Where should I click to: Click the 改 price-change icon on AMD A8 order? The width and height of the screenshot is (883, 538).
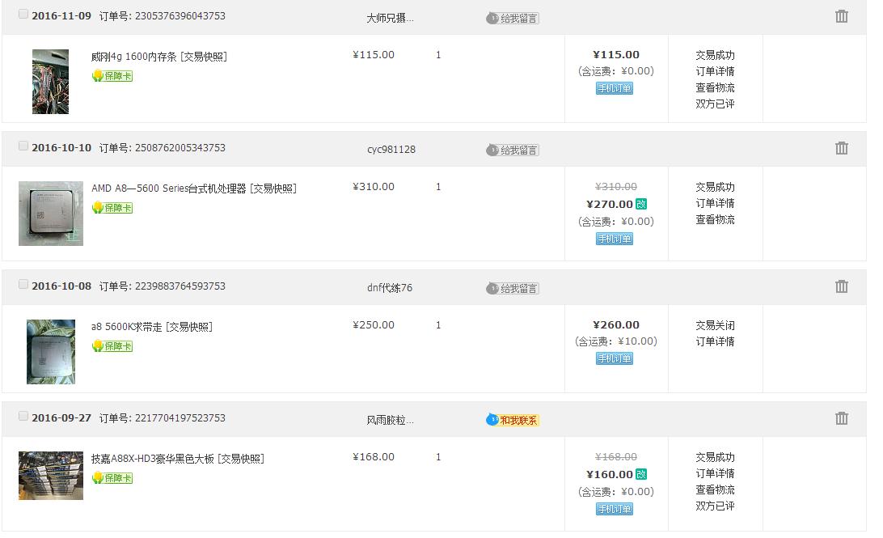click(x=643, y=205)
